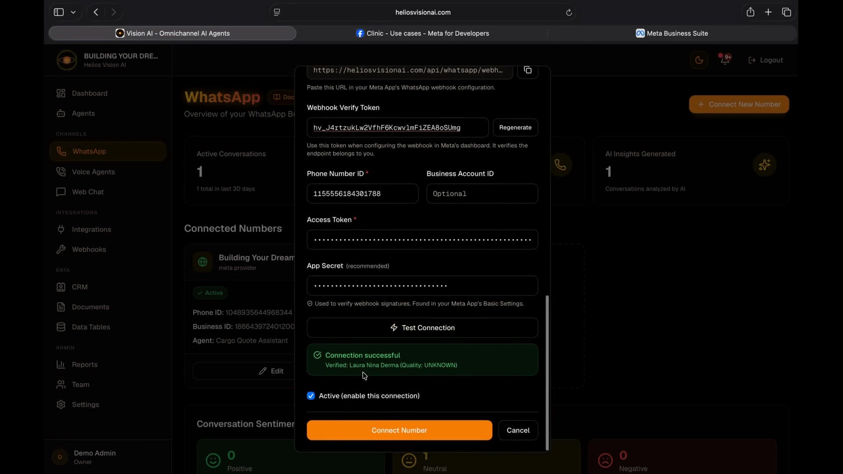Screen dimensions: 843x474
Task: Click the CRM contact icon
Action: pos(61,287)
